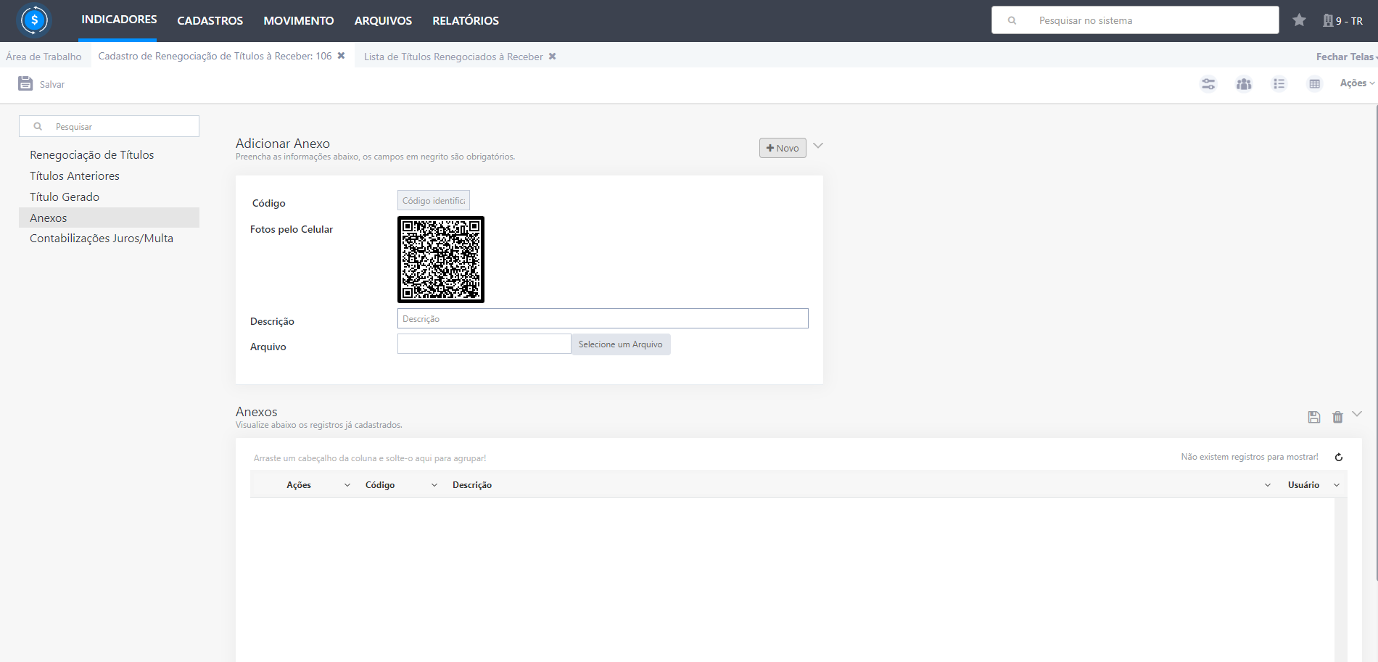
Task: Click the page vertical scrollbar
Action: [1376, 343]
